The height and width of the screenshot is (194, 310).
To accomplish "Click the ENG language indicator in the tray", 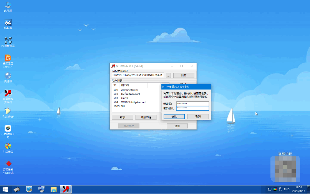I will [287, 189].
